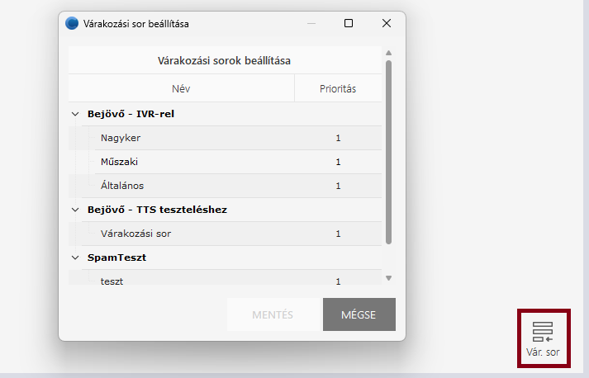Click the priority value of Műszaki
Image resolution: width=589 pixels, height=378 pixels.
[338, 162]
